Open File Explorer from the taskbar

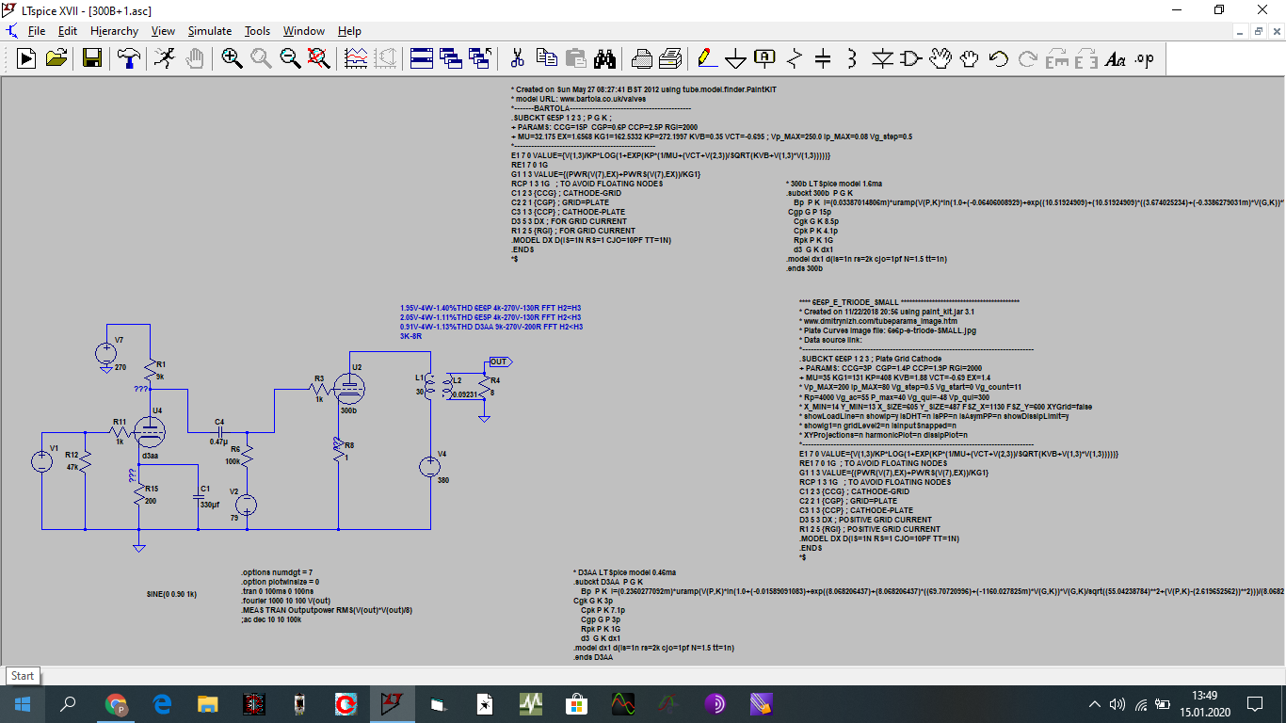point(207,703)
